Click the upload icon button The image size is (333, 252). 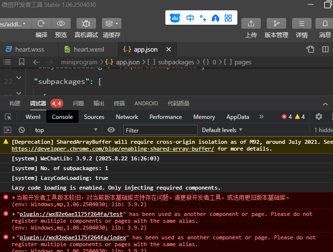point(251,23)
